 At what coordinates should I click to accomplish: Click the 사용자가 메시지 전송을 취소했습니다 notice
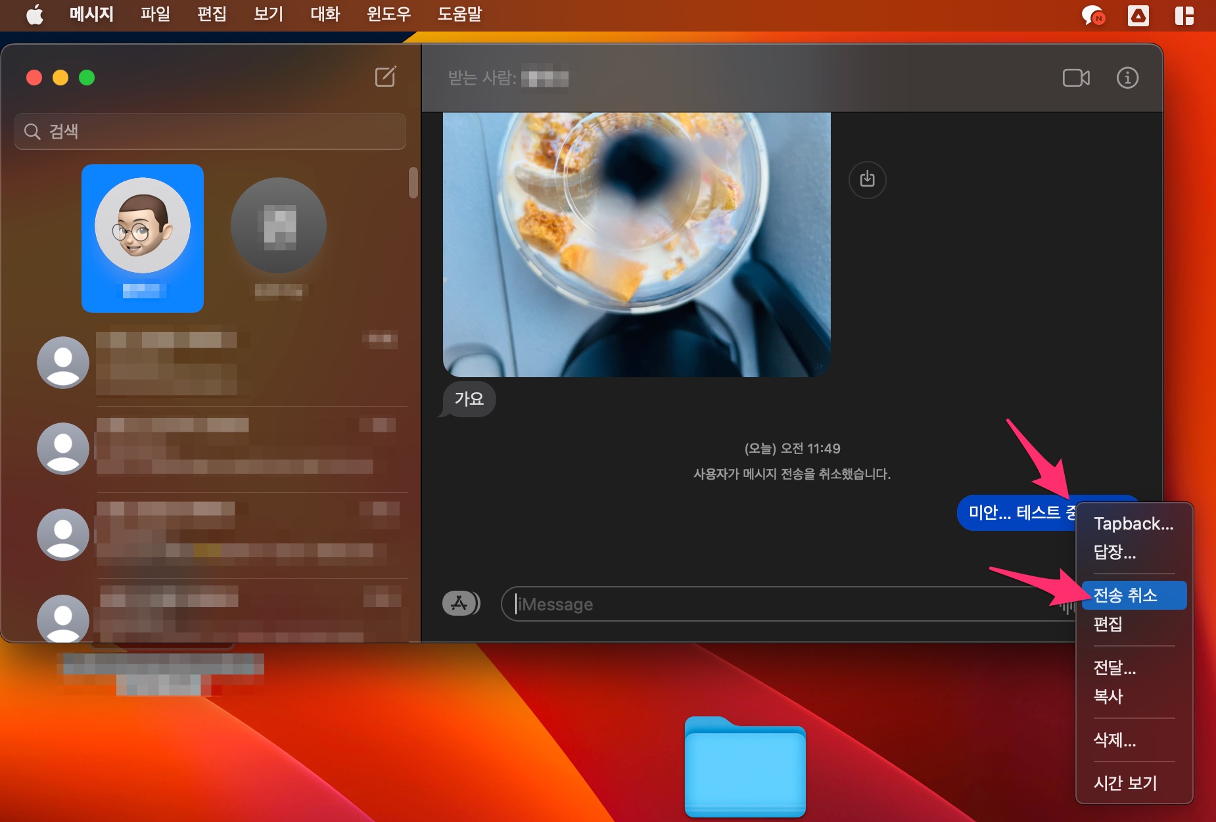pyautogui.click(x=792, y=474)
